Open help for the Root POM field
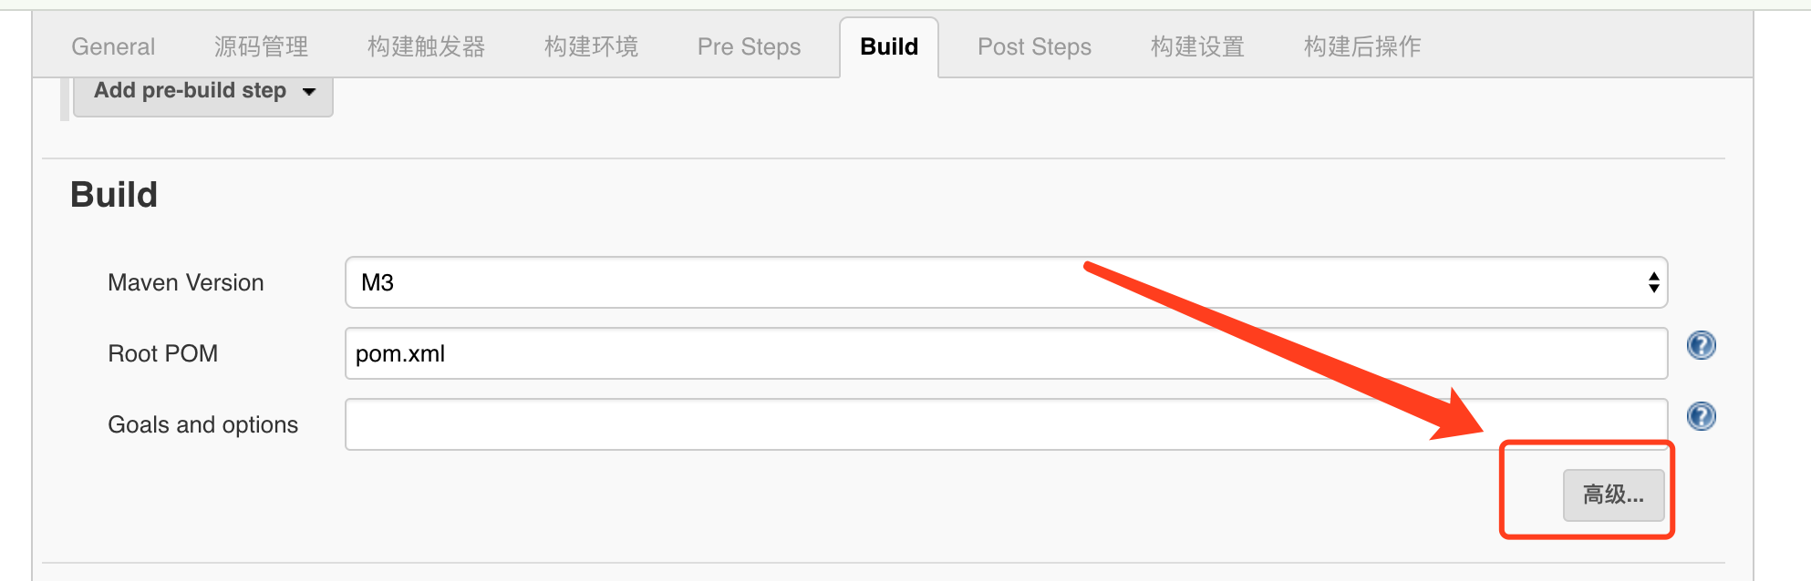1811x581 pixels. click(x=1700, y=345)
